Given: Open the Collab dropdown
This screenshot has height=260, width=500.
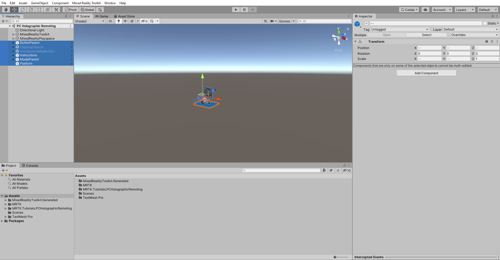Looking at the screenshot, I should [409, 10].
